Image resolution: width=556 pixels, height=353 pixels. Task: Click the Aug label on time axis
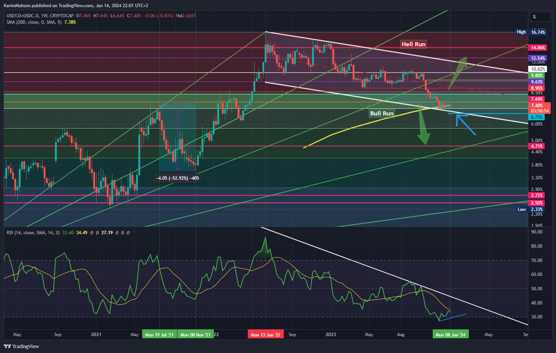coord(401,335)
